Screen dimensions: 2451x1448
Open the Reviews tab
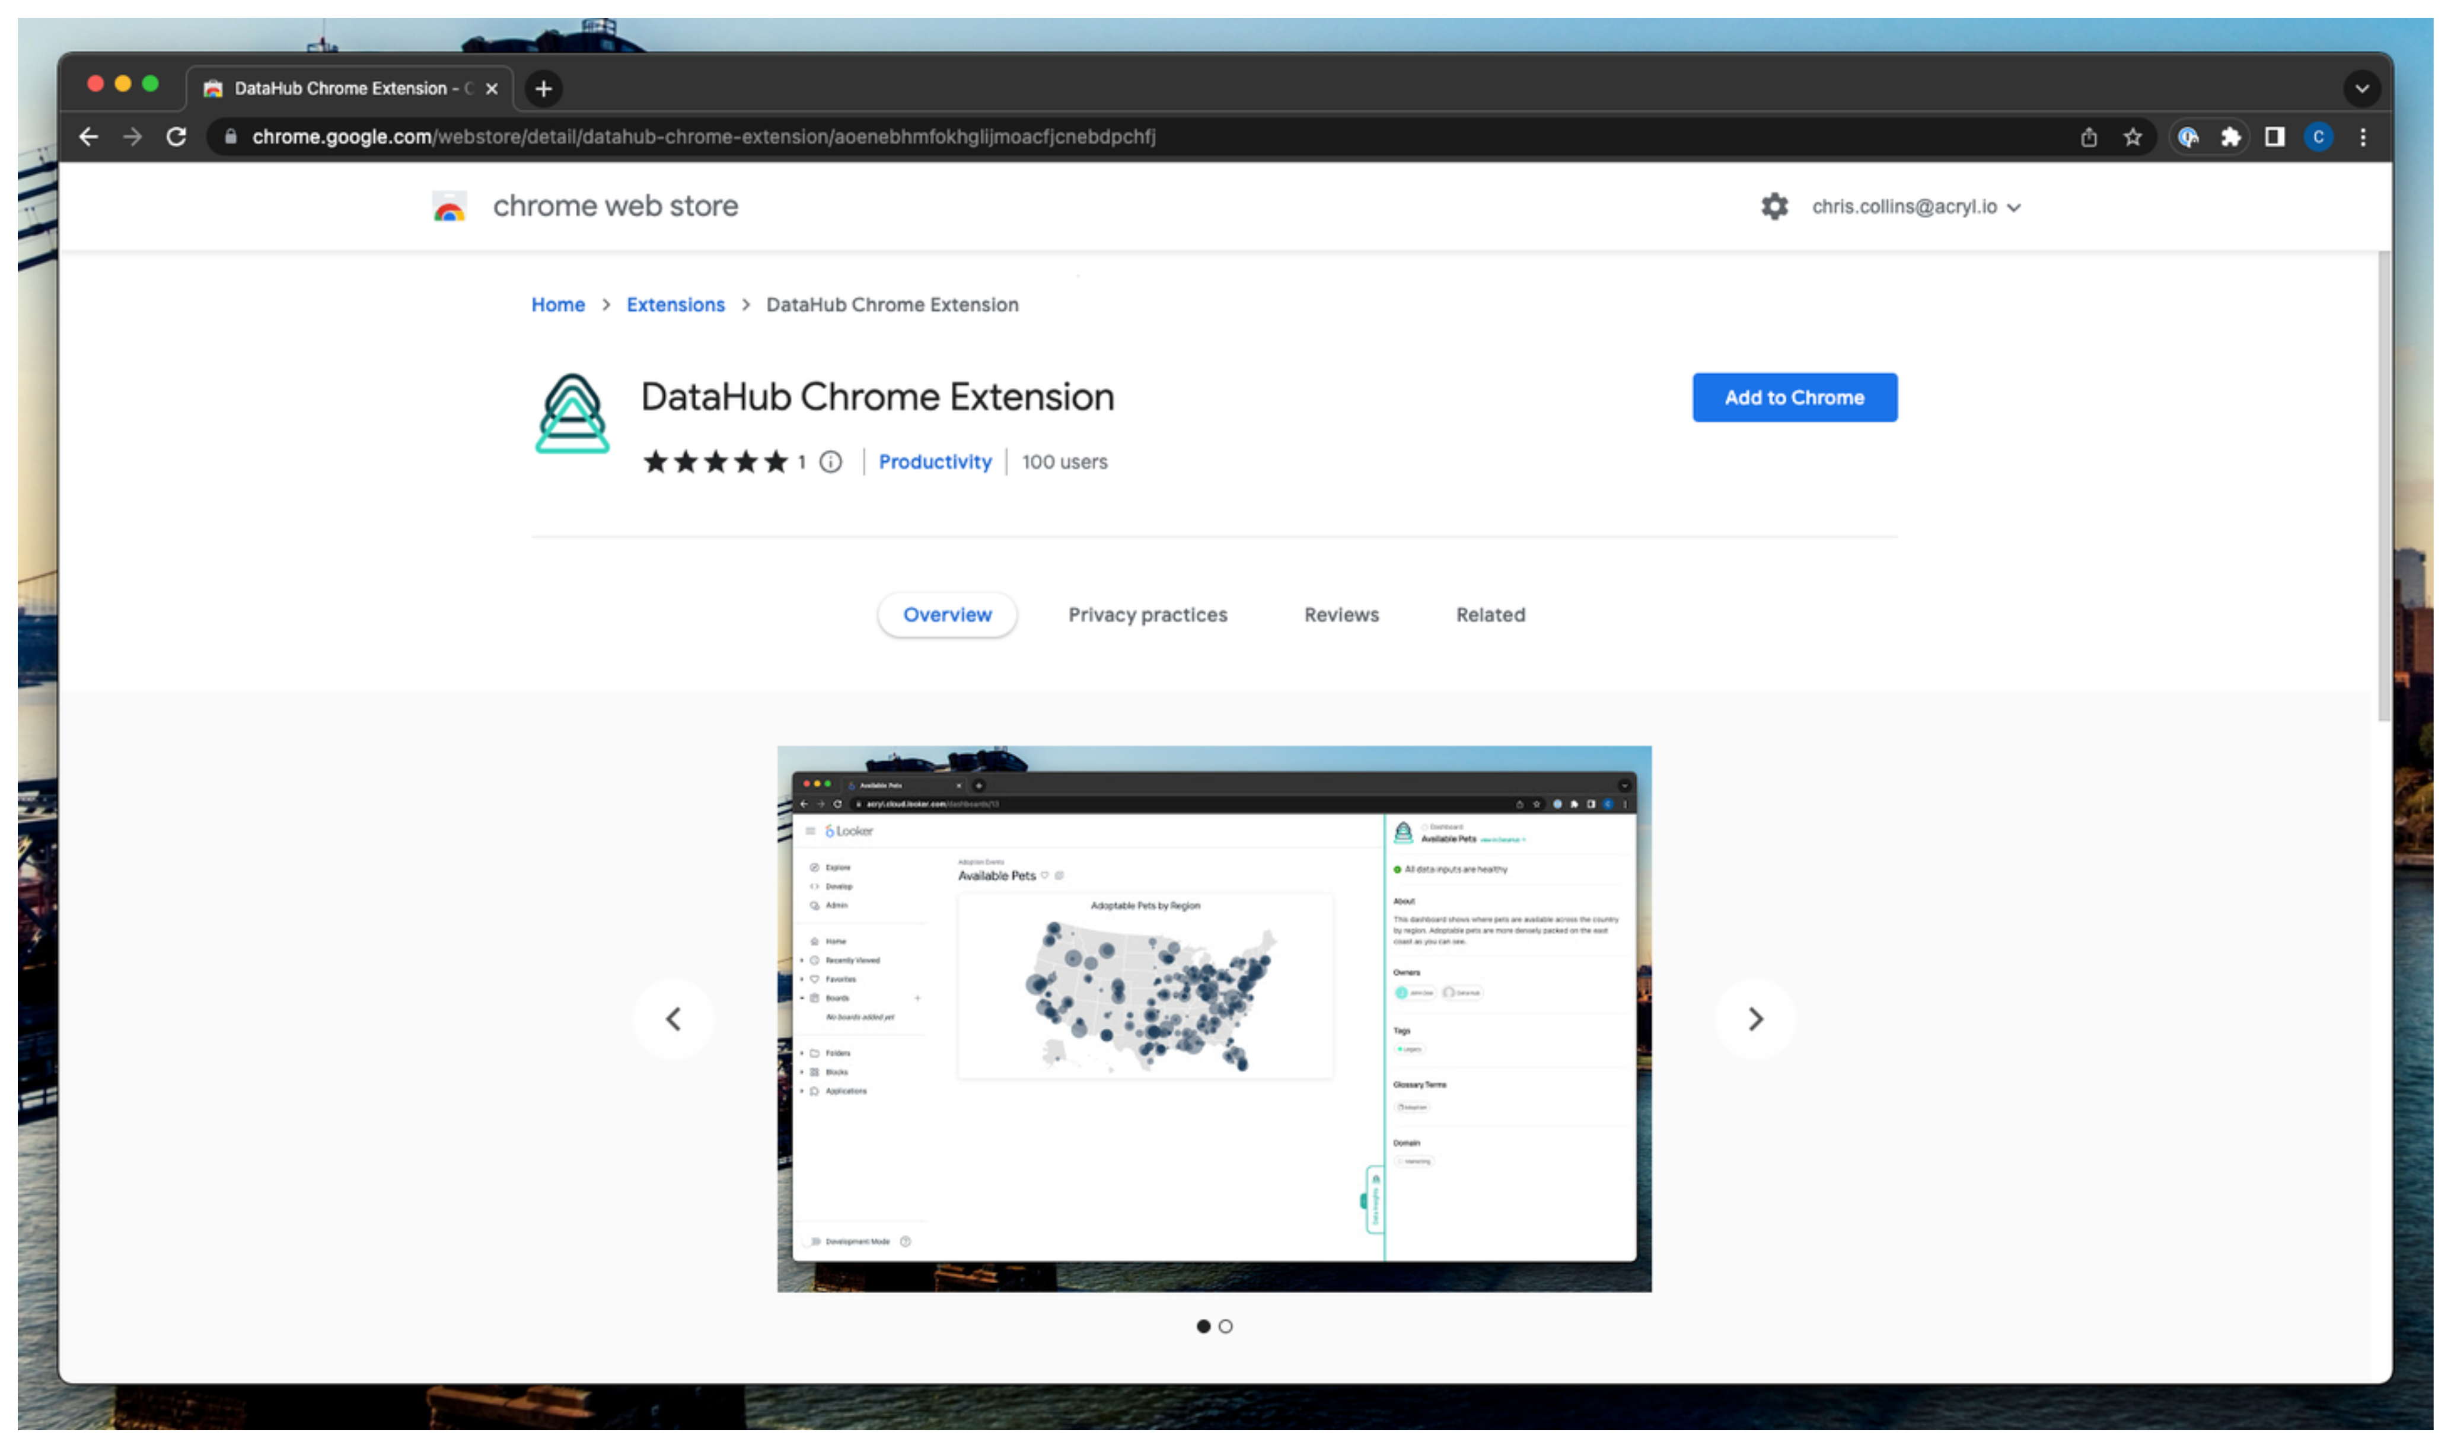(1341, 615)
